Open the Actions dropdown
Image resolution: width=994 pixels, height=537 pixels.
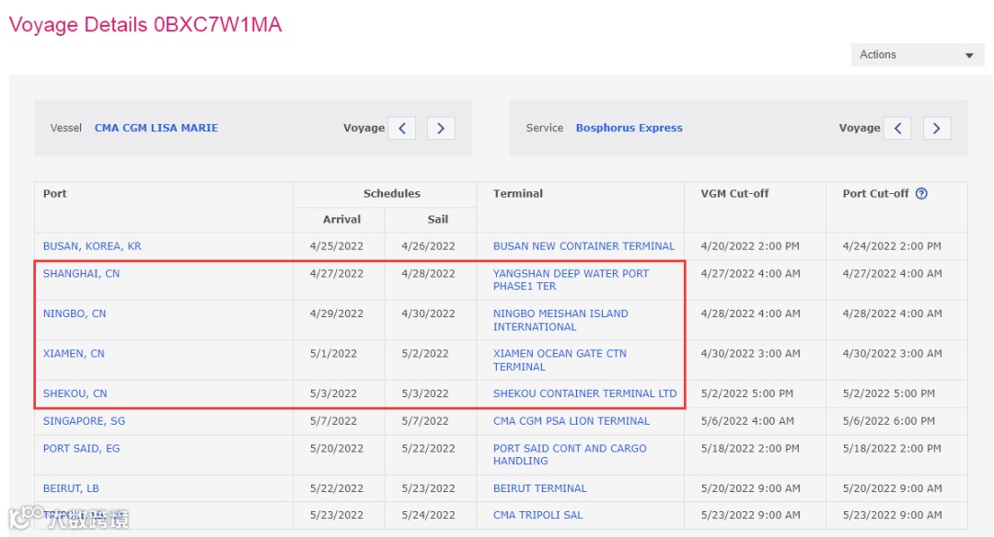[x=918, y=55]
